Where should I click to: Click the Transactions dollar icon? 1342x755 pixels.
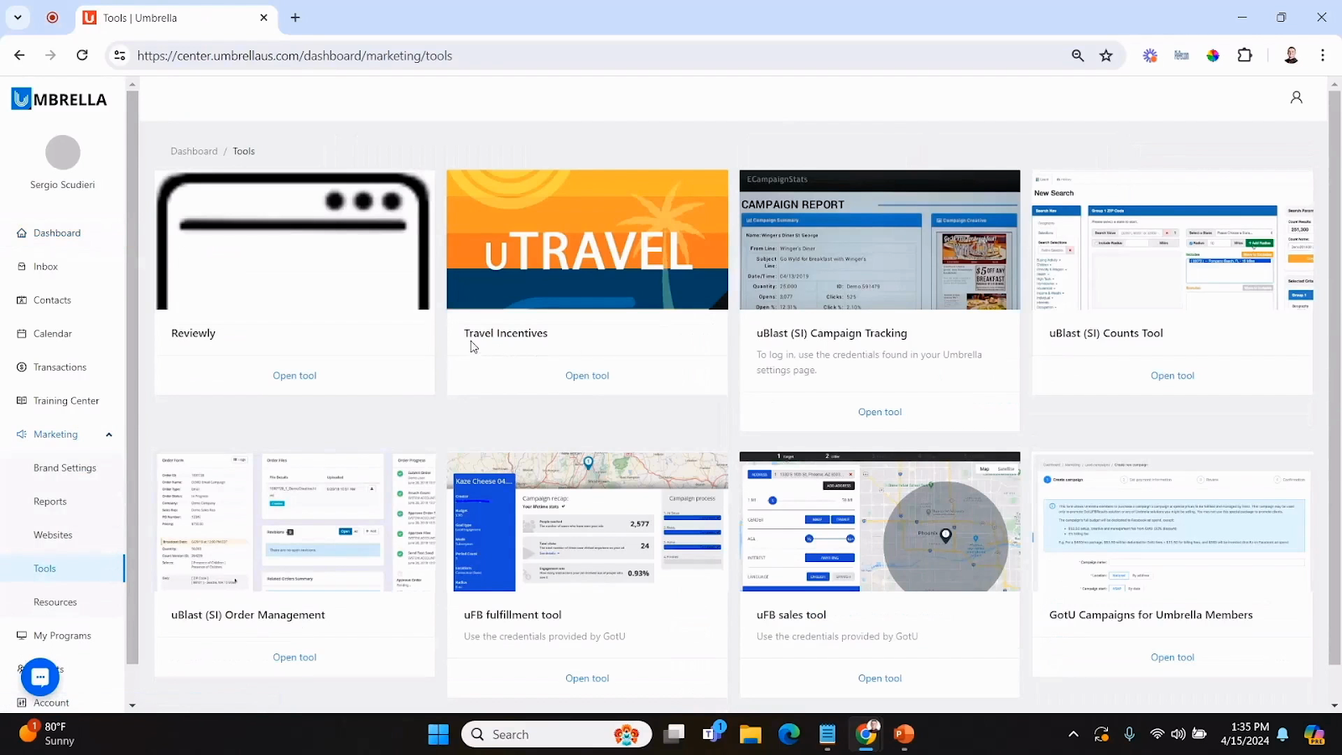(x=22, y=367)
